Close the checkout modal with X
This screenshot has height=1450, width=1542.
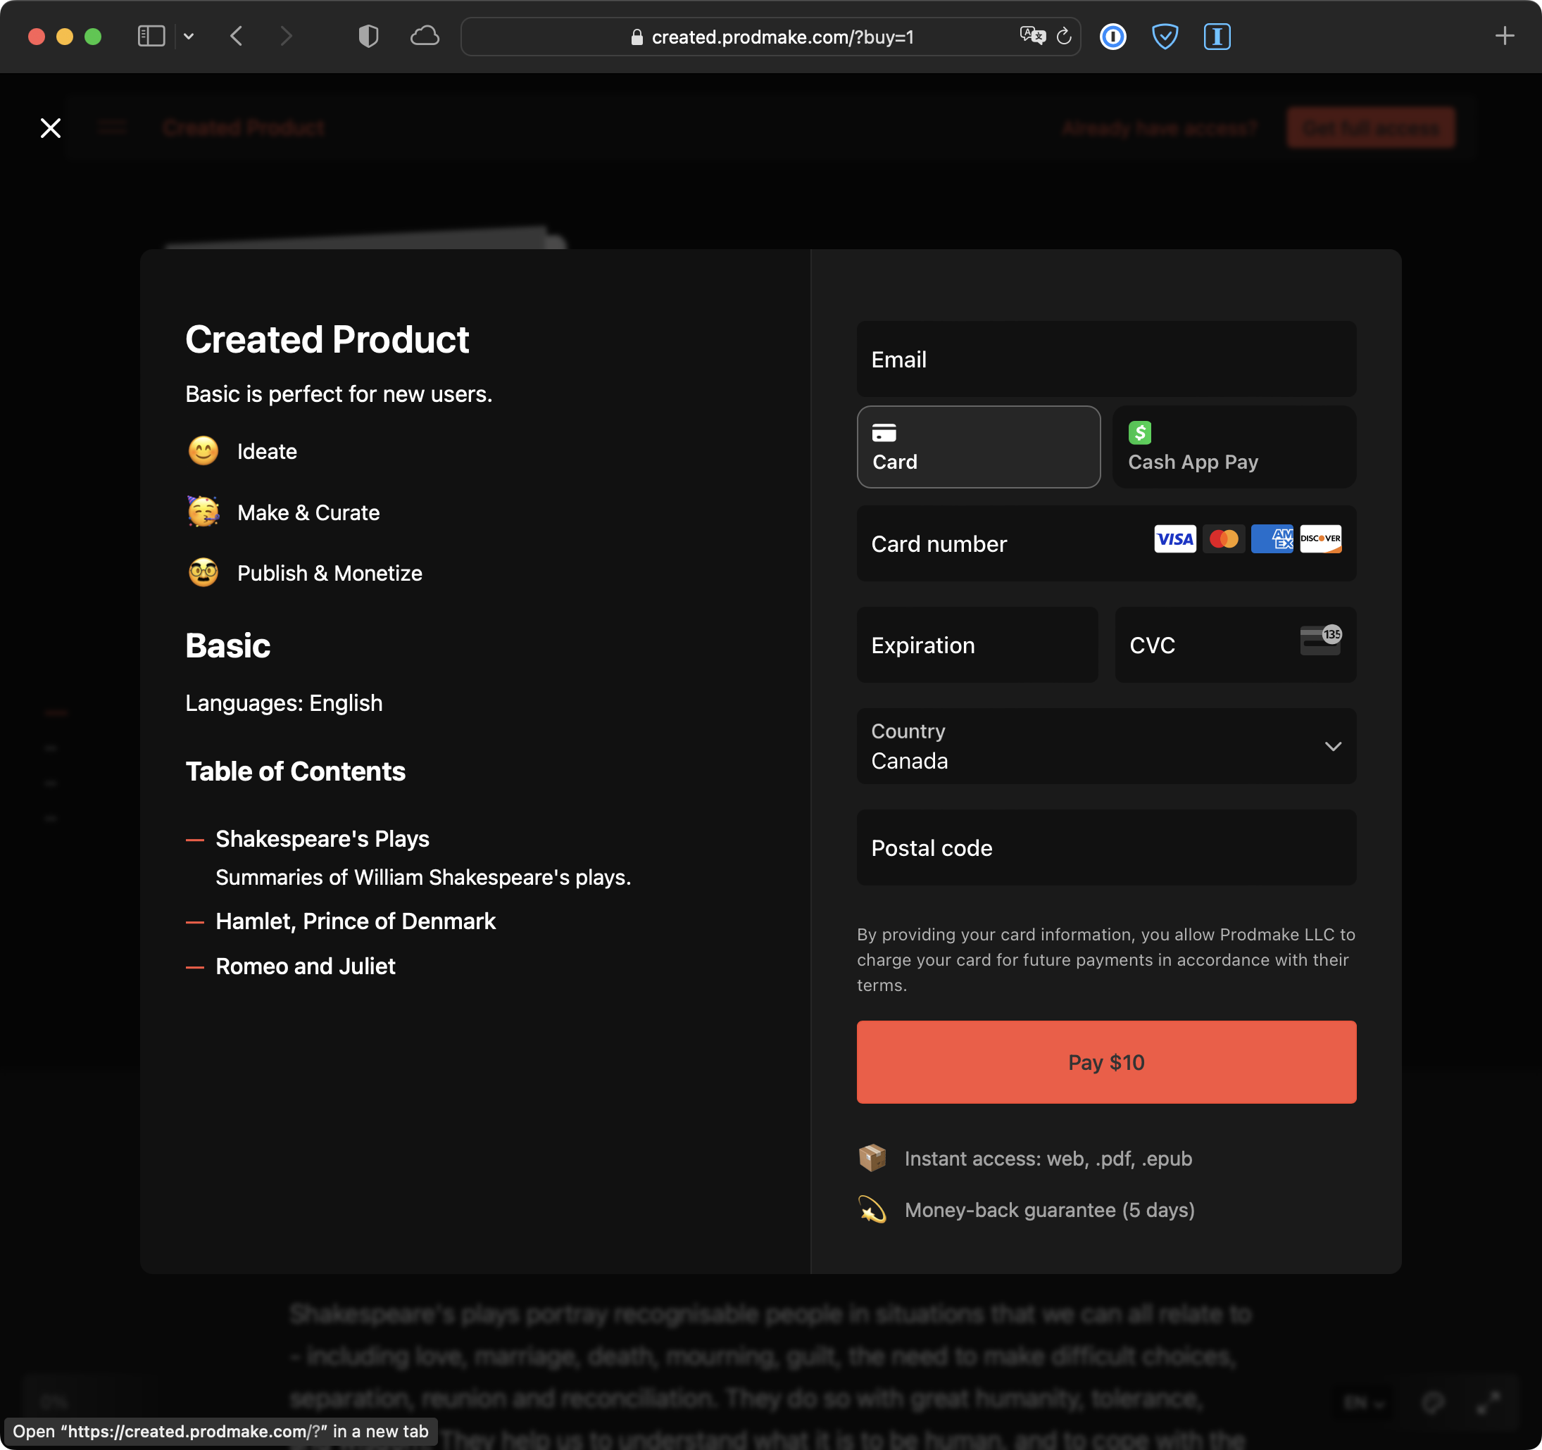click(x=51, y=128)
